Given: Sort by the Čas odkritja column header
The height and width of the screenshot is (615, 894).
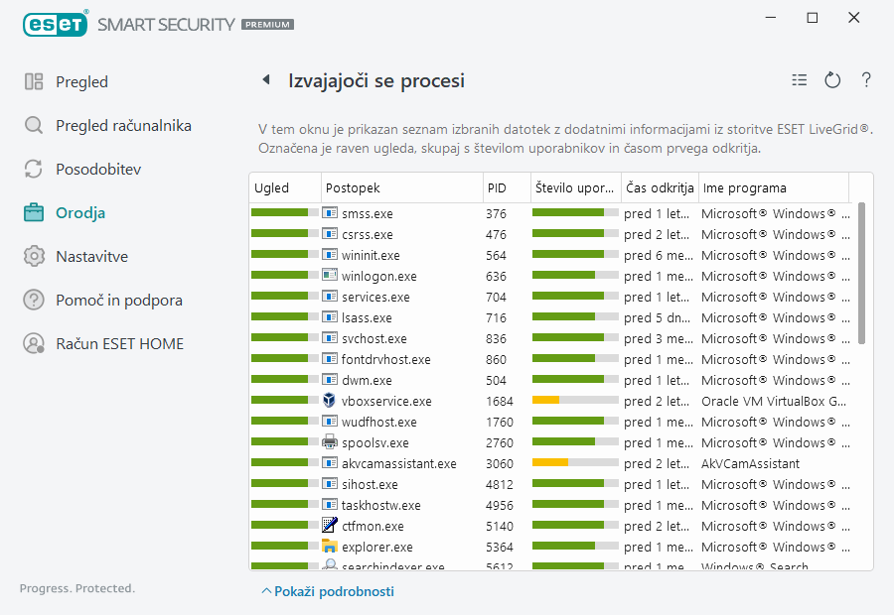Looking at the screenshot, I should 660,187.
